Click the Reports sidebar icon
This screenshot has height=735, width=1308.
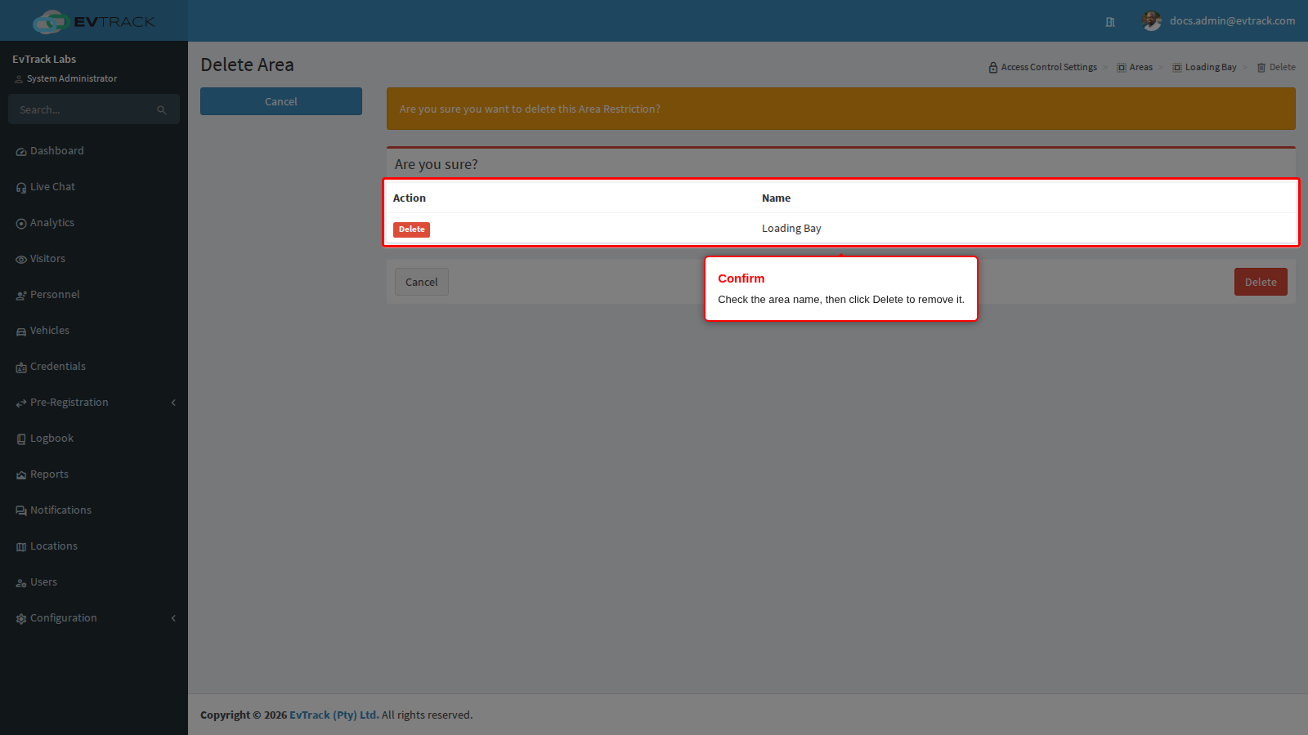tap(21, 475)
